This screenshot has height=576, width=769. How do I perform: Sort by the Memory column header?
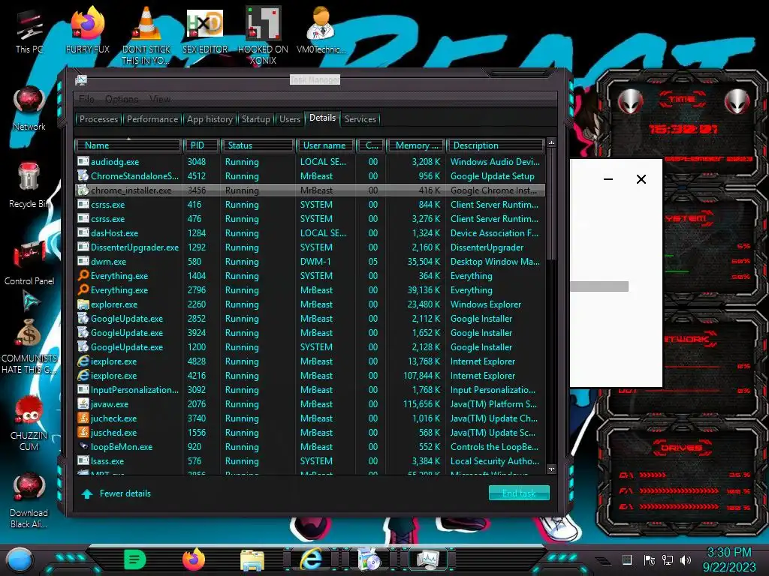(x=415, y=145)
